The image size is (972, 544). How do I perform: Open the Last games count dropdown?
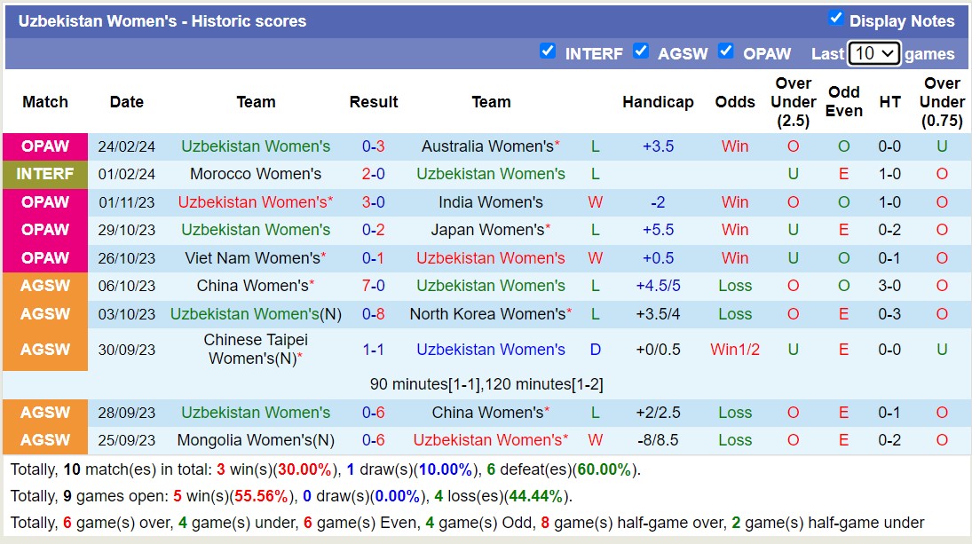874,53
